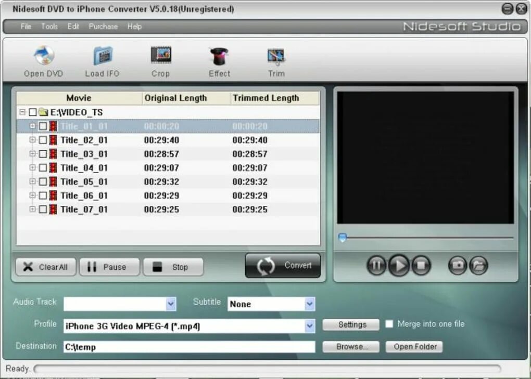Open the Audio Track dropdown
The image size is (531, 379).
[171, 304]
